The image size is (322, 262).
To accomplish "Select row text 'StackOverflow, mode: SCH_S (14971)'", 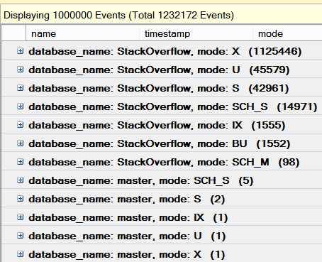I will (x=217, y=107).
